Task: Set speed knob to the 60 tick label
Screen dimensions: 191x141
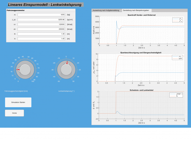Action: click(x=32, y=58)
